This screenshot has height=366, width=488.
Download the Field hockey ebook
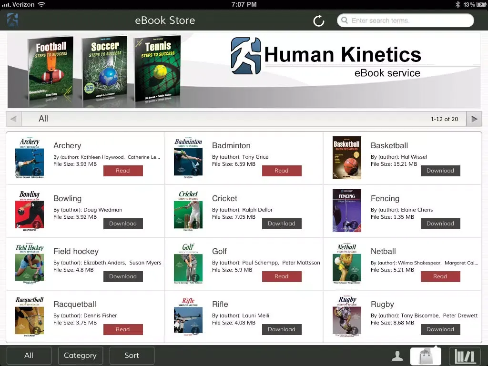(123, 276)
